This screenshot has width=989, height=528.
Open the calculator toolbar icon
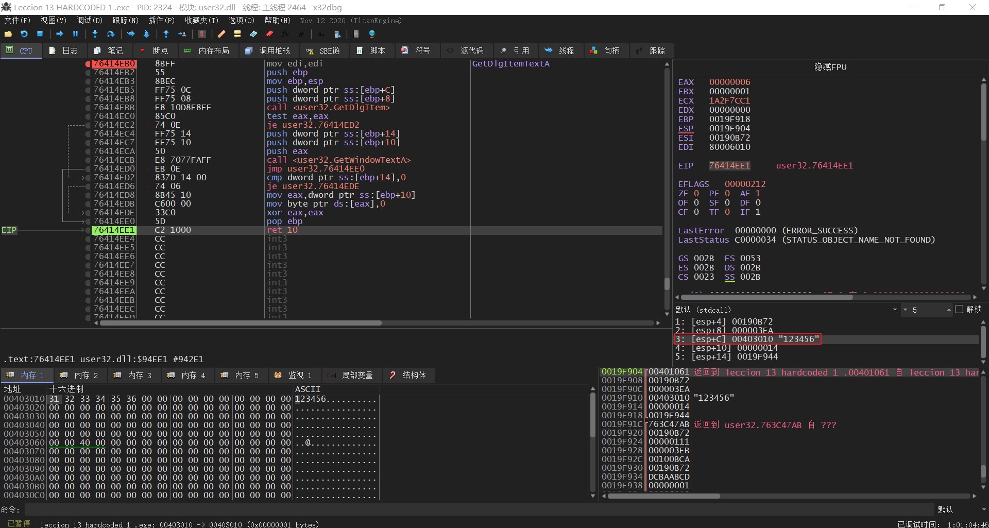(x=356, y=34)
